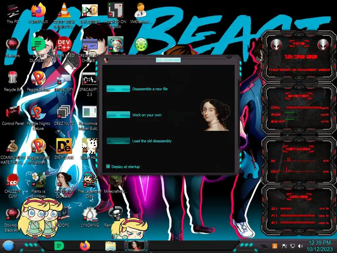337x253 pixels.
Task: Click the right alien head in Time gadget
Action: click(x=323, y=45)
